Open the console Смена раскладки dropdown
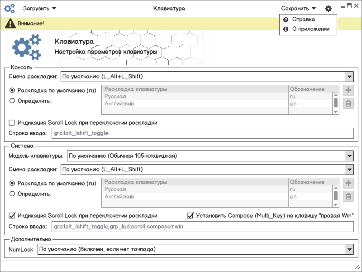This screenshot has height=272, width=362. click(x=349, y=77)
